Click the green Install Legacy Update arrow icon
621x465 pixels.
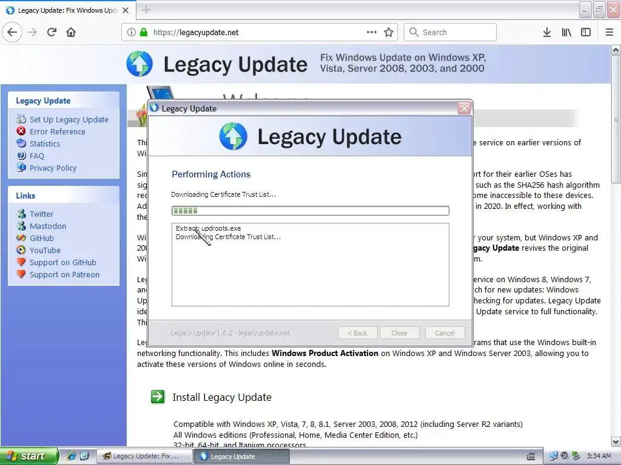pos(158,397)
